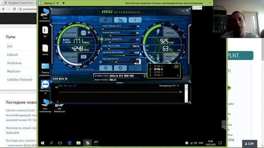Open File Explorer on remote taskbar
264x148 pixels.
click(x=78, y=143)
